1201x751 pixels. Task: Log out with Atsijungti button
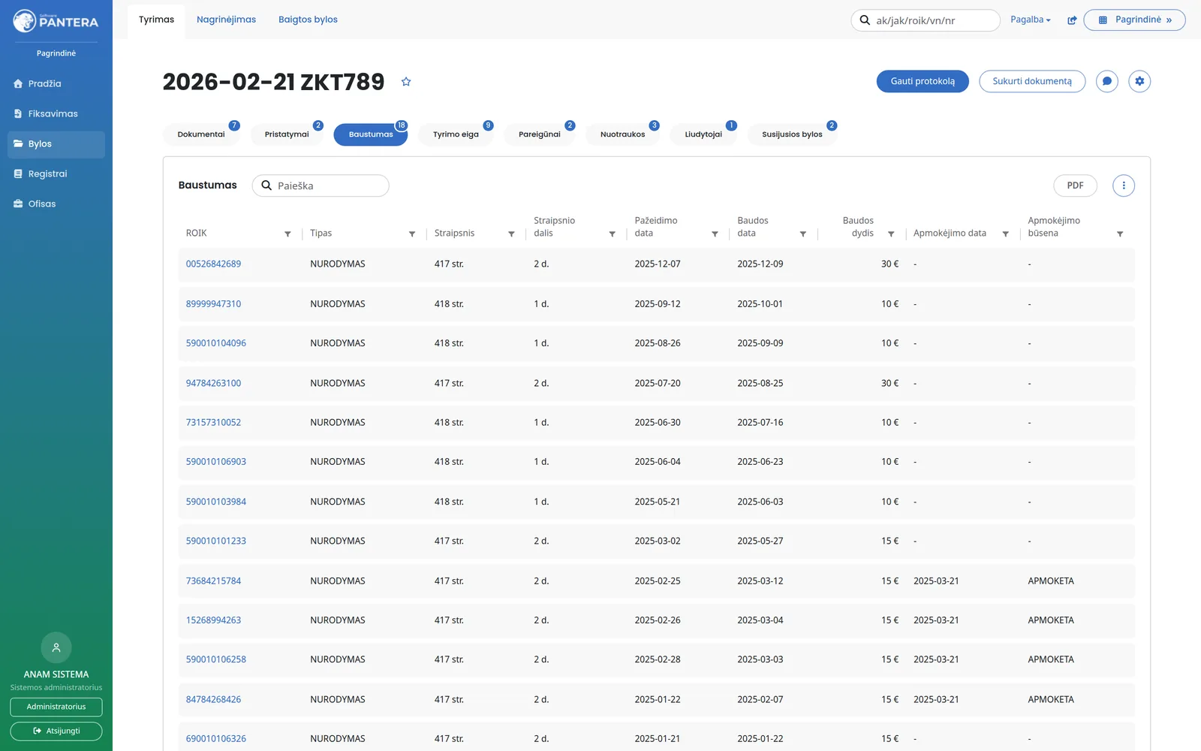coord(56,731)
